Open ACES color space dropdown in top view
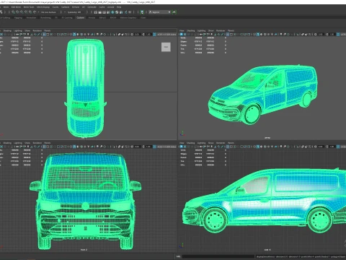 167,34
